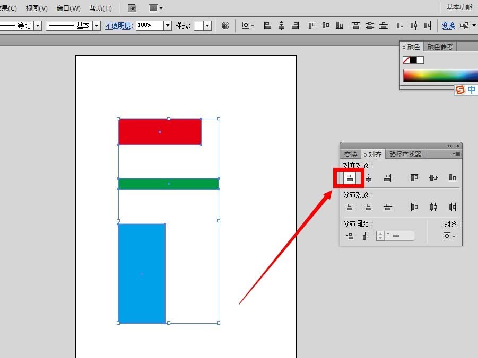Click the 变换 link in control bar
The image size is (478, 358).
click(x=448, y=25)
